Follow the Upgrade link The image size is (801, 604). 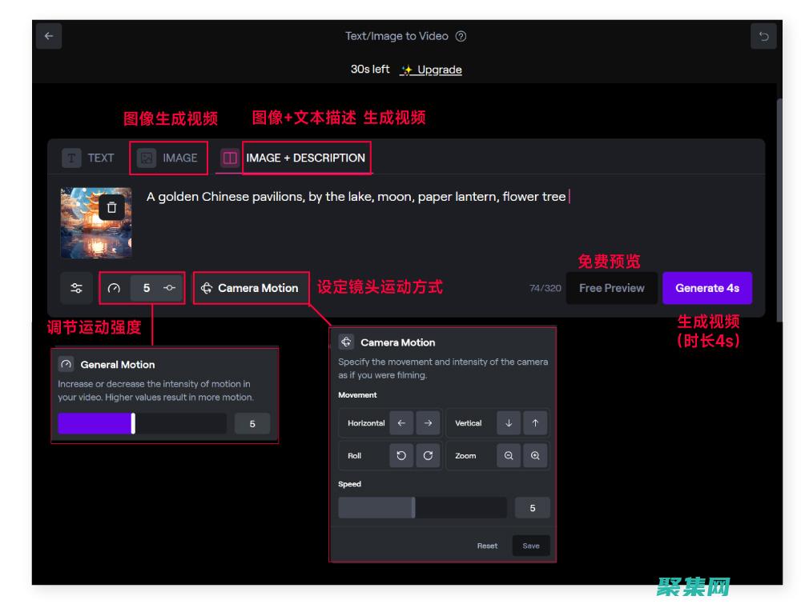pyautogui.click(x=439, y=70)
